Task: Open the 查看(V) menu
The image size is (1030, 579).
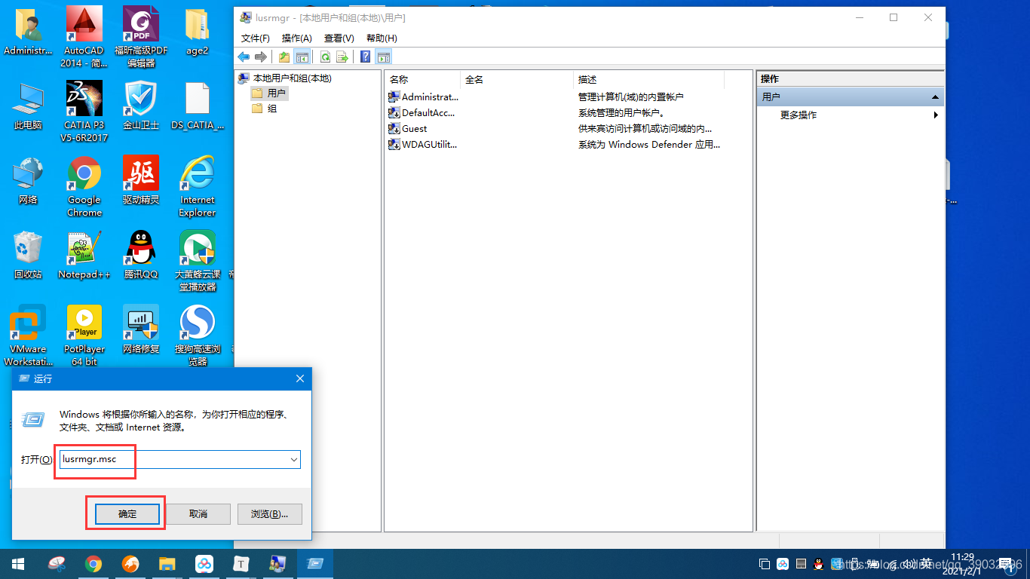Action: (339, 38)
